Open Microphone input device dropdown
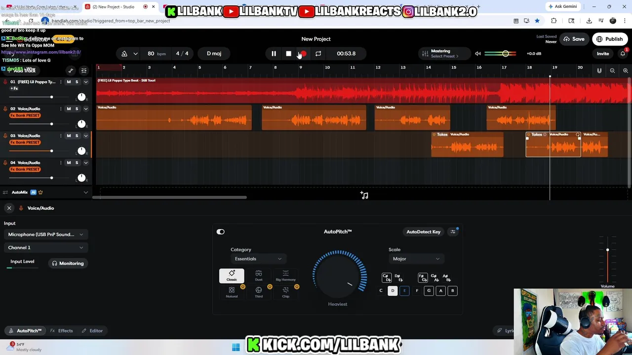The height and width of the screenshot is (355, 632). coord(45,235)
